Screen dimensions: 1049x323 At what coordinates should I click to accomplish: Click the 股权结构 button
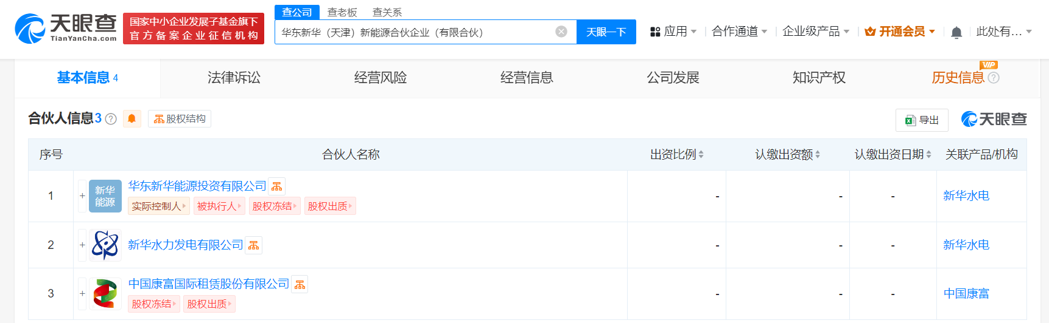pos(180,119)
